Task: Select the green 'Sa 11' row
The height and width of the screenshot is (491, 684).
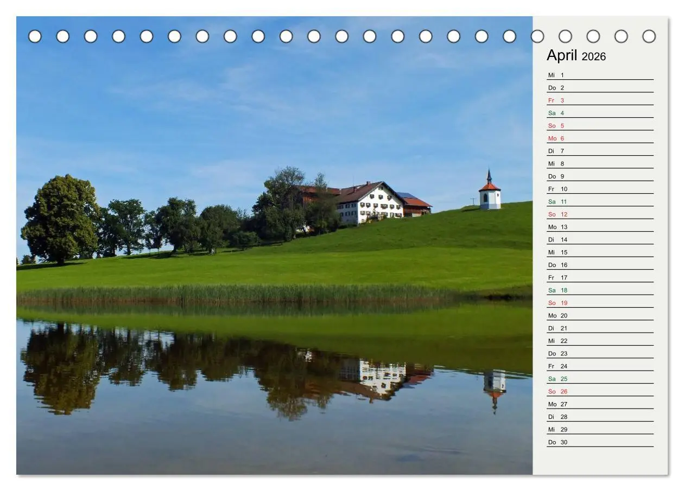Action: (x=600, y=201)
